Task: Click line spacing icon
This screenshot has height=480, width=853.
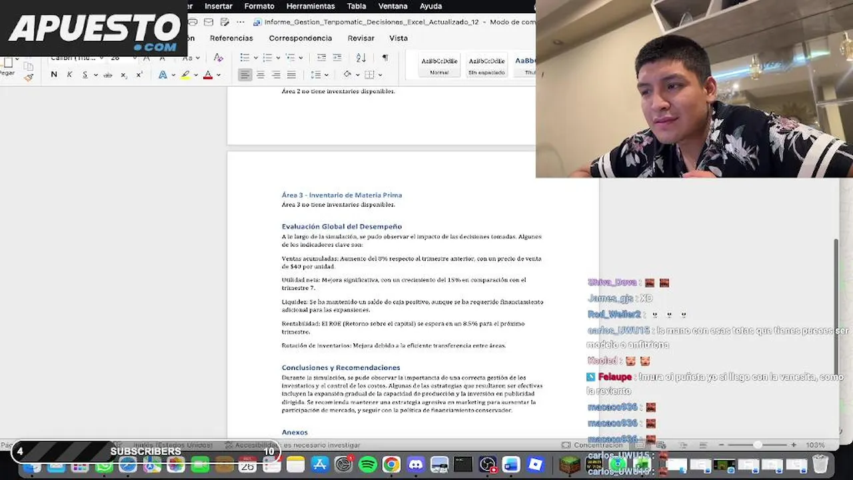Action: (316, 75)
